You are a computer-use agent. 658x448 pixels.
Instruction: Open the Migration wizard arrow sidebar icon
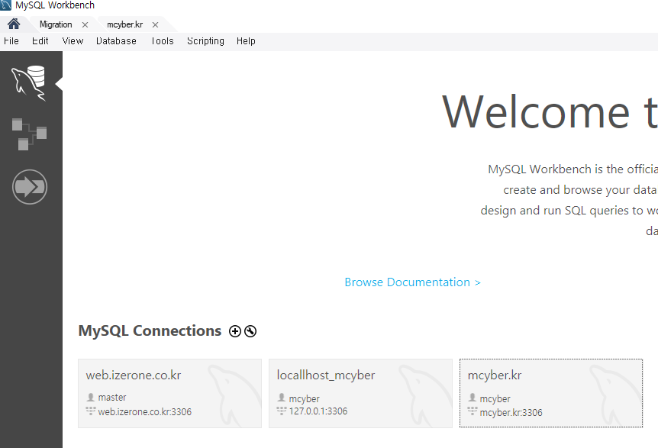[x=29, y=187]
